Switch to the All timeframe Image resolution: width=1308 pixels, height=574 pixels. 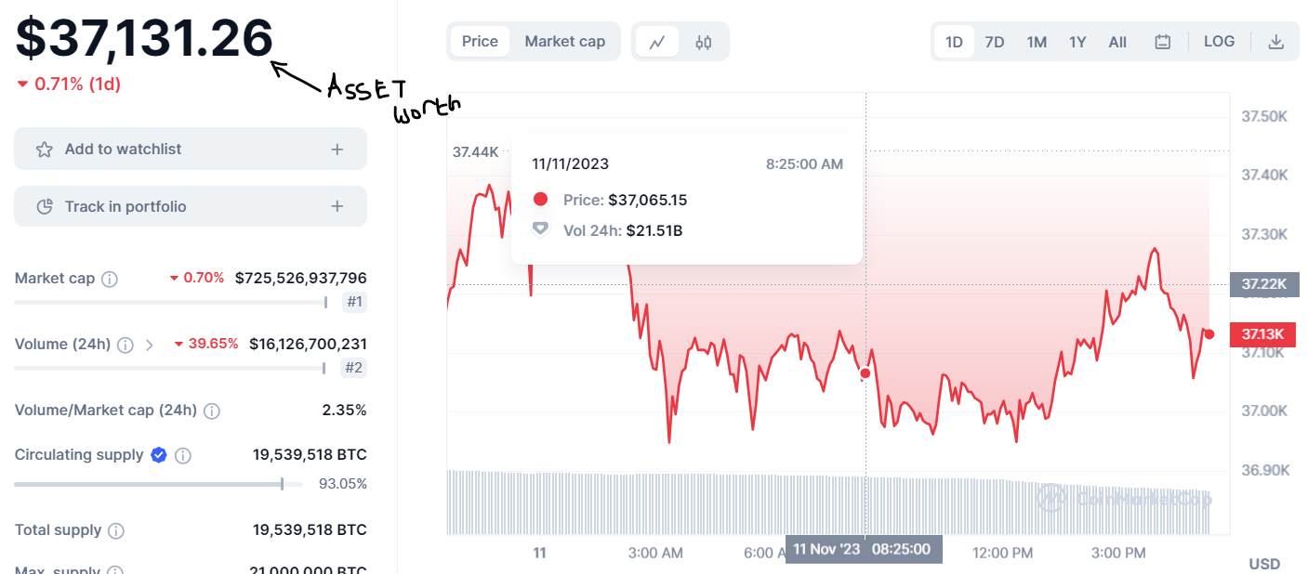pos(1116,41)
